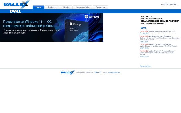
Task: Click the DELL SOLUTION PARTNER text
Action: click(x=153, y=23)
